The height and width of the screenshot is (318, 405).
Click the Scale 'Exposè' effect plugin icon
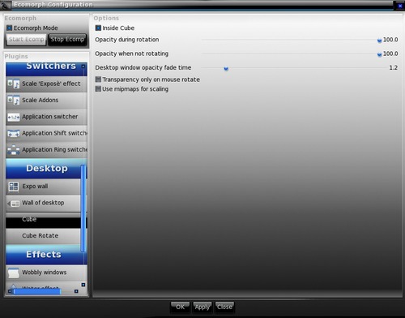tap(13, 84)
